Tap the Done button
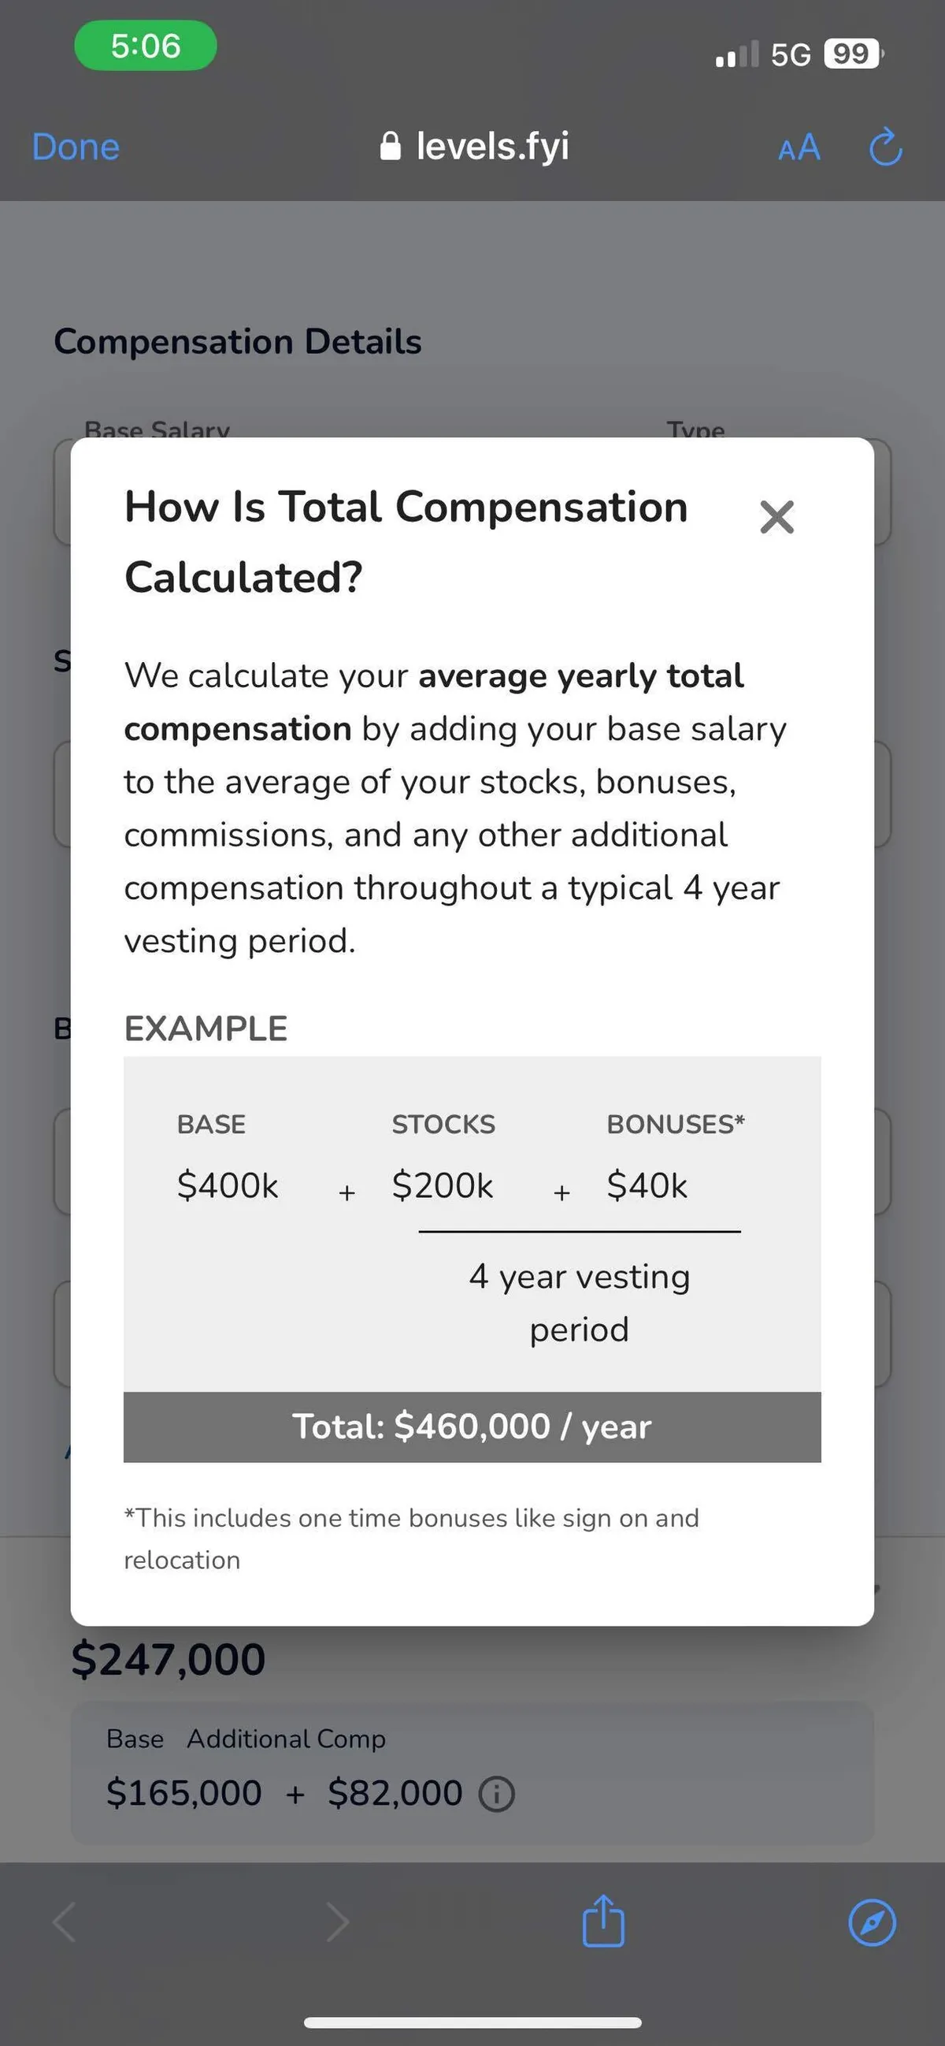The image size is (945, 2046). pos(76,147)
